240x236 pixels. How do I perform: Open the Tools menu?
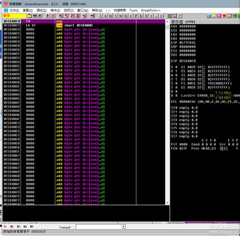click(x=133, y=10)
